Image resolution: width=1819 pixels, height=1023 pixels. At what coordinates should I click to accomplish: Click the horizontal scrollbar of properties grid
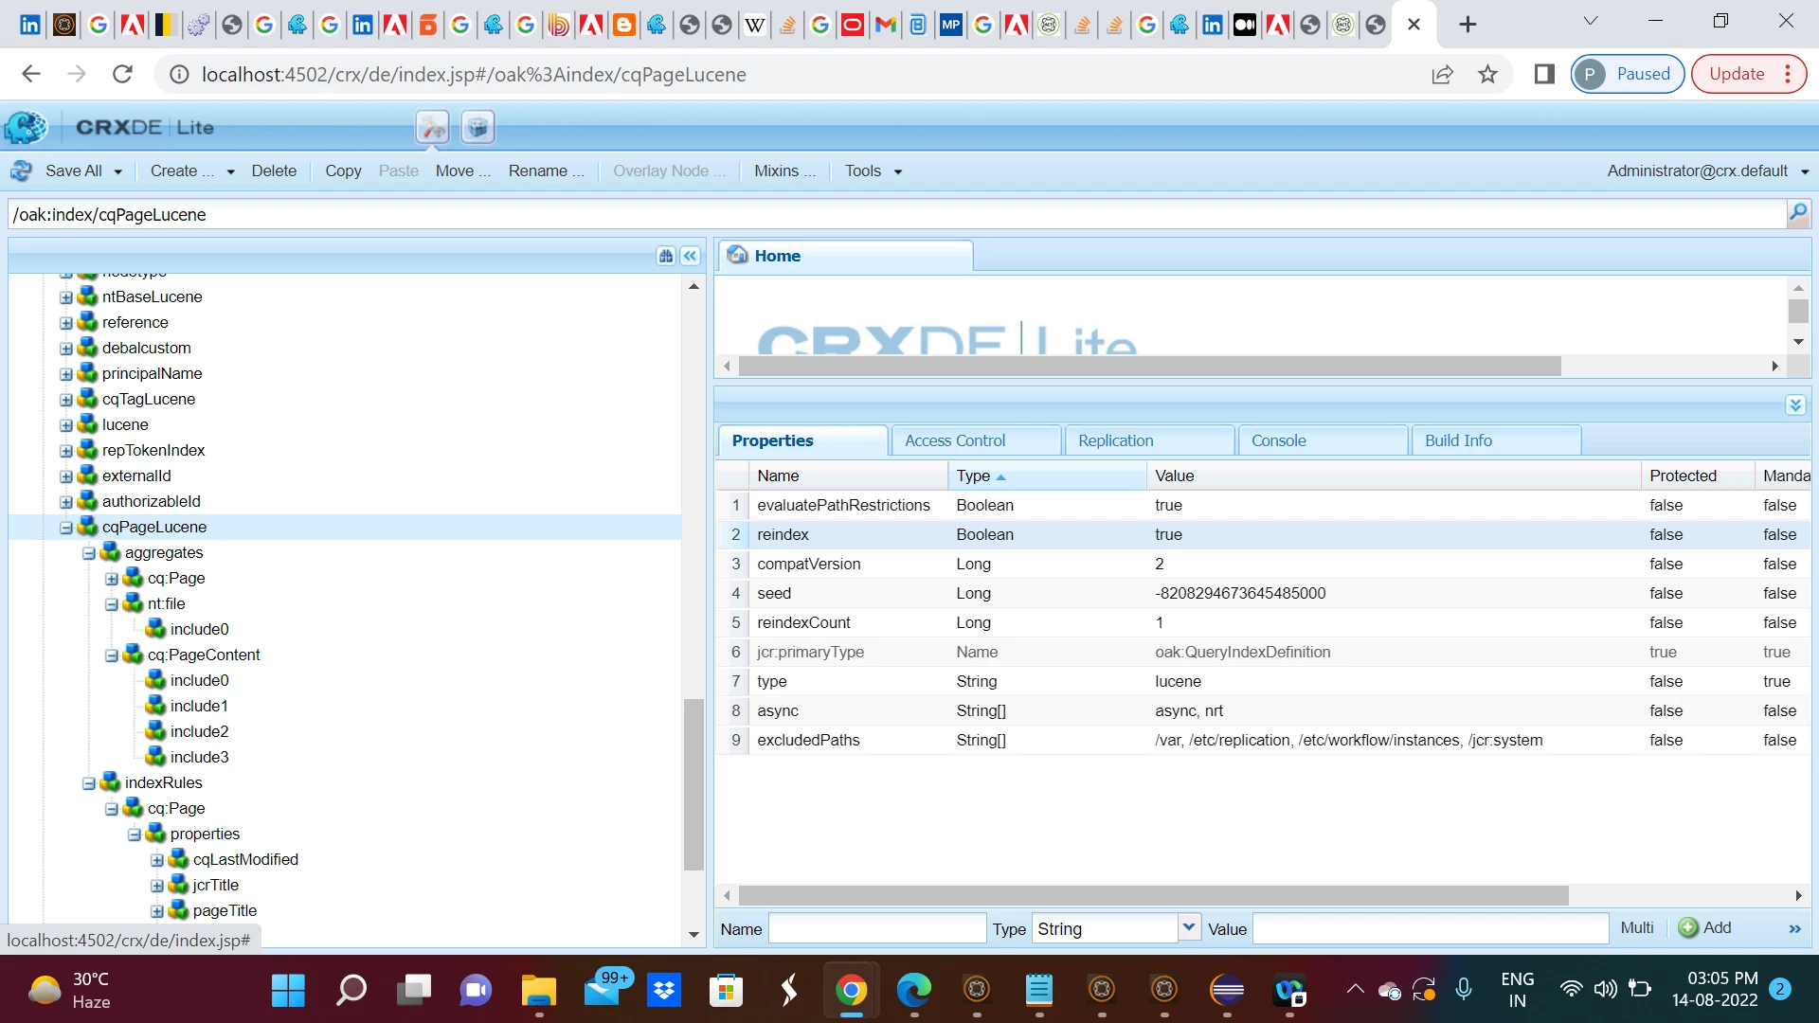coord(1152,896)
